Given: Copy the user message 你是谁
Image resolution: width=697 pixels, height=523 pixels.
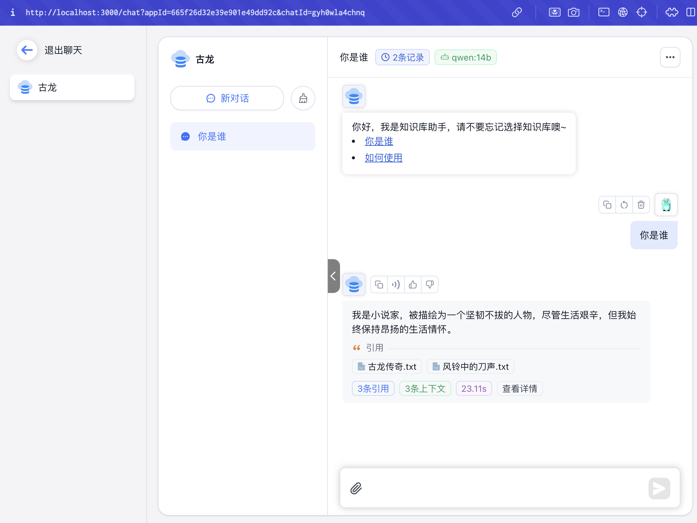Looking at the screenshot, I should coord(607,205).
